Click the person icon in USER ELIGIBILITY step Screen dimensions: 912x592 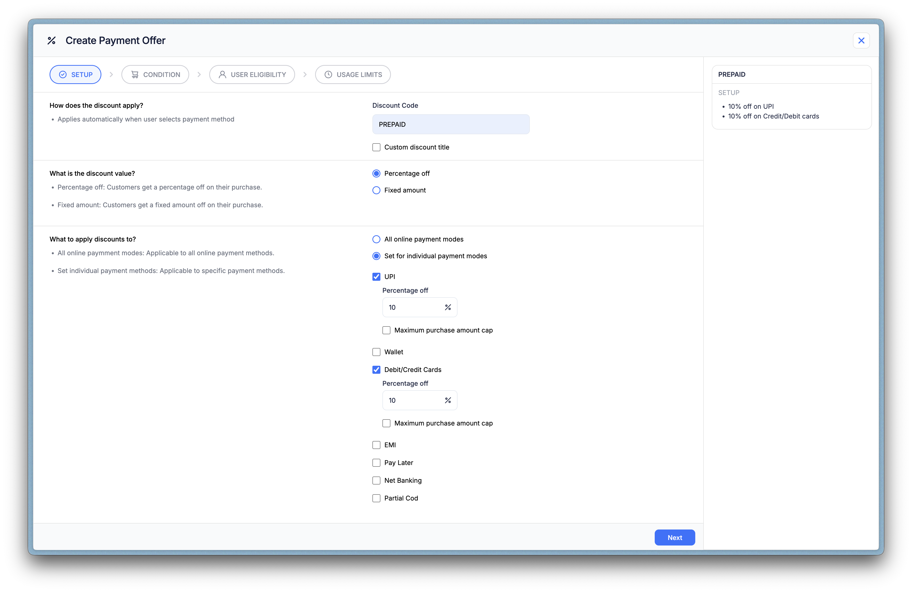(x=222, y=74)
